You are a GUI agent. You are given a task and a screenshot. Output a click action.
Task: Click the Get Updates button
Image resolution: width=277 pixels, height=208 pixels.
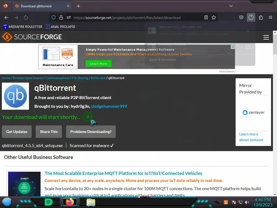pos(17,132)
